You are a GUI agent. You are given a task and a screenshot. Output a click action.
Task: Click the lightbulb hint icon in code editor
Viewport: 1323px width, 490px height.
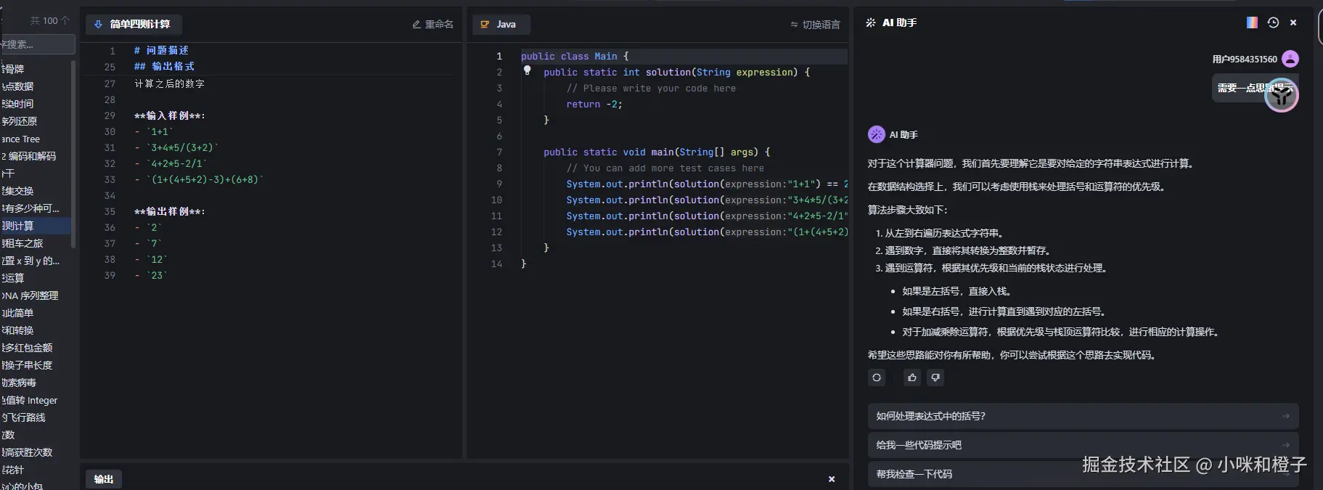(x=528, y=70)
